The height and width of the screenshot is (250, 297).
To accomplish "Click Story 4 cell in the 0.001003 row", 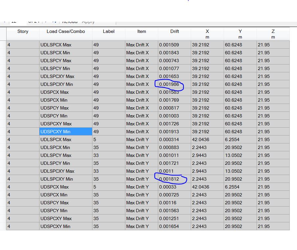I will (23, 116).
